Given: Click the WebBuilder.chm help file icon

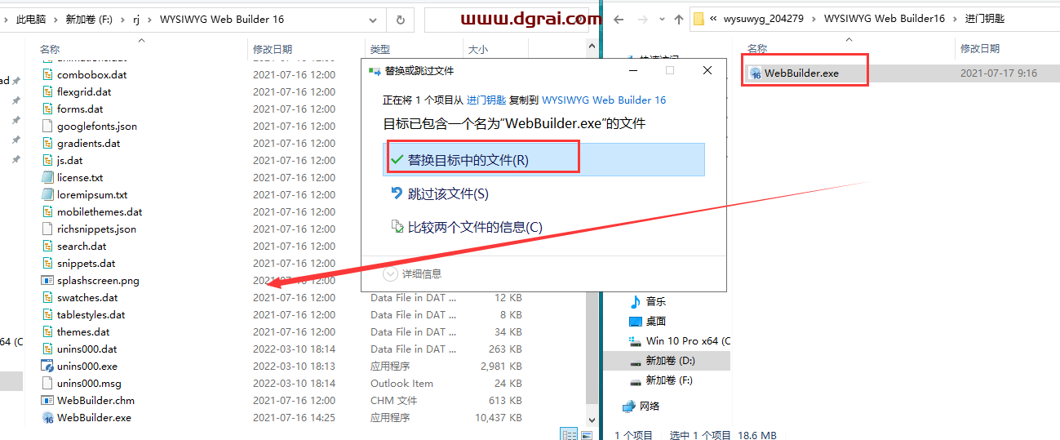Looking at the screenshot, I should tap(47, 400).
